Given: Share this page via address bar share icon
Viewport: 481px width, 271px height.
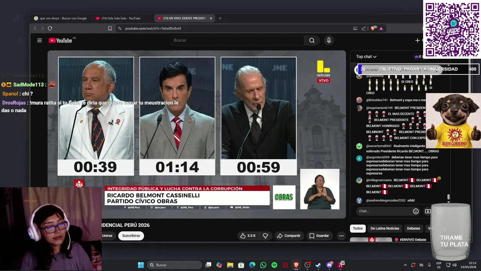Looking at the screenshot, I should 364,28.
